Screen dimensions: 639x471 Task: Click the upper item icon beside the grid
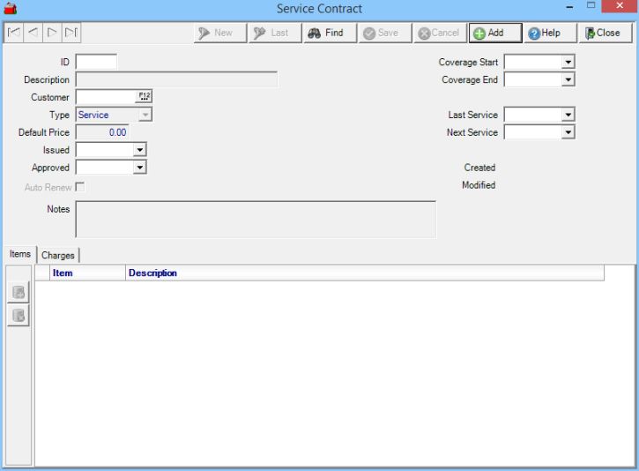coord(19,293)
